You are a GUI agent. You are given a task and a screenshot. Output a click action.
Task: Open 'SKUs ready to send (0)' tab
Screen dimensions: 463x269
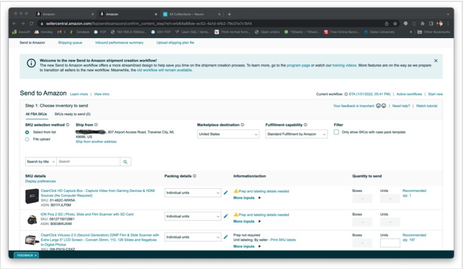pyautogui.click(x=72, y=114)
